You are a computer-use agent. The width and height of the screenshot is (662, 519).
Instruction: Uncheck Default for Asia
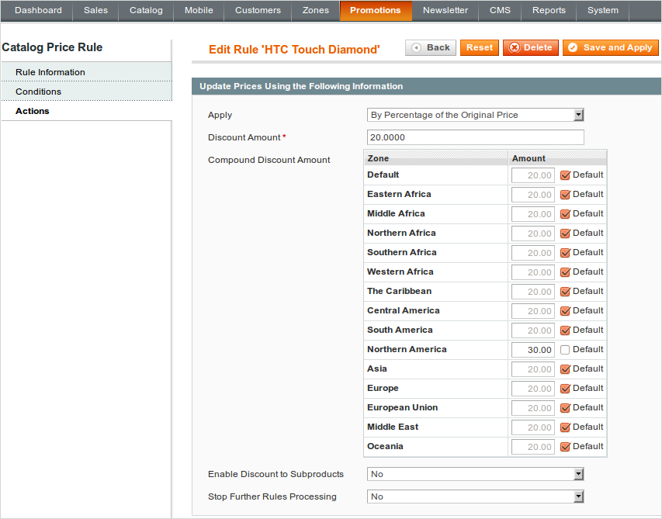[565, 369]
